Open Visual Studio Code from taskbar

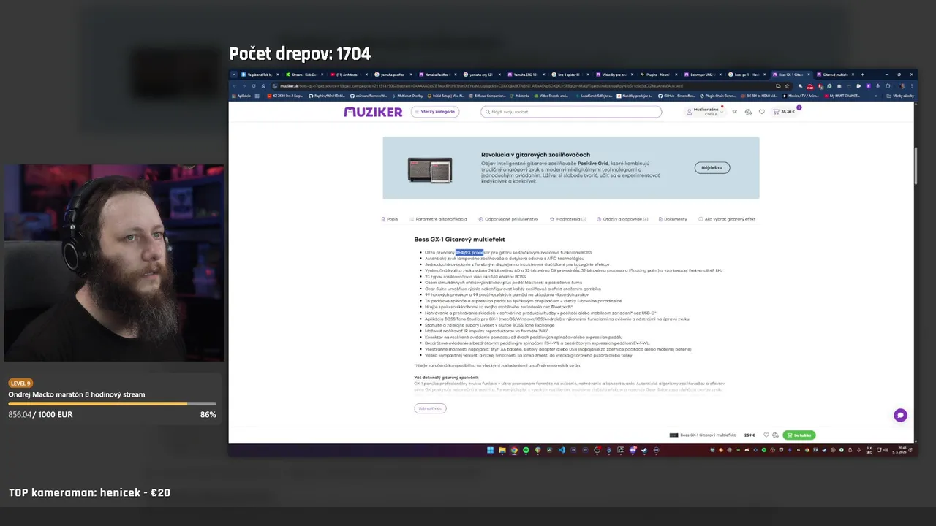pos(562,450)
